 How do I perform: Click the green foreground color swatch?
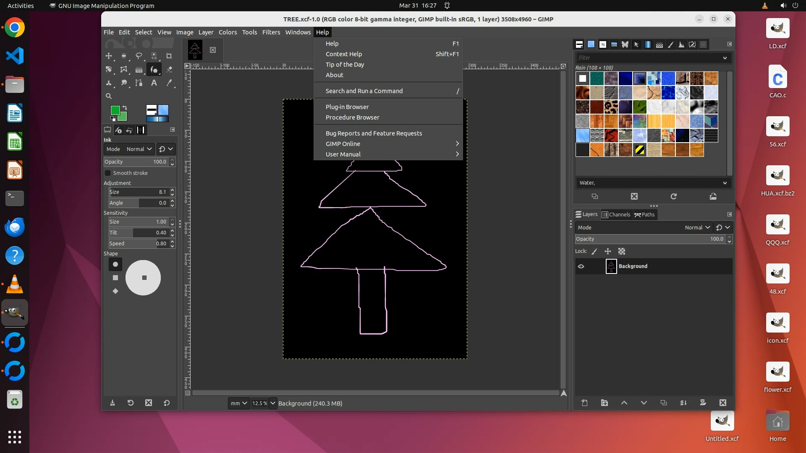[x=115, y=110]
